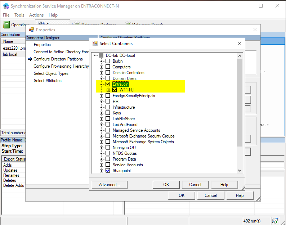Open Connect to Active Directory Forest page
Screen dimensions: 286x225
point(61,52)
